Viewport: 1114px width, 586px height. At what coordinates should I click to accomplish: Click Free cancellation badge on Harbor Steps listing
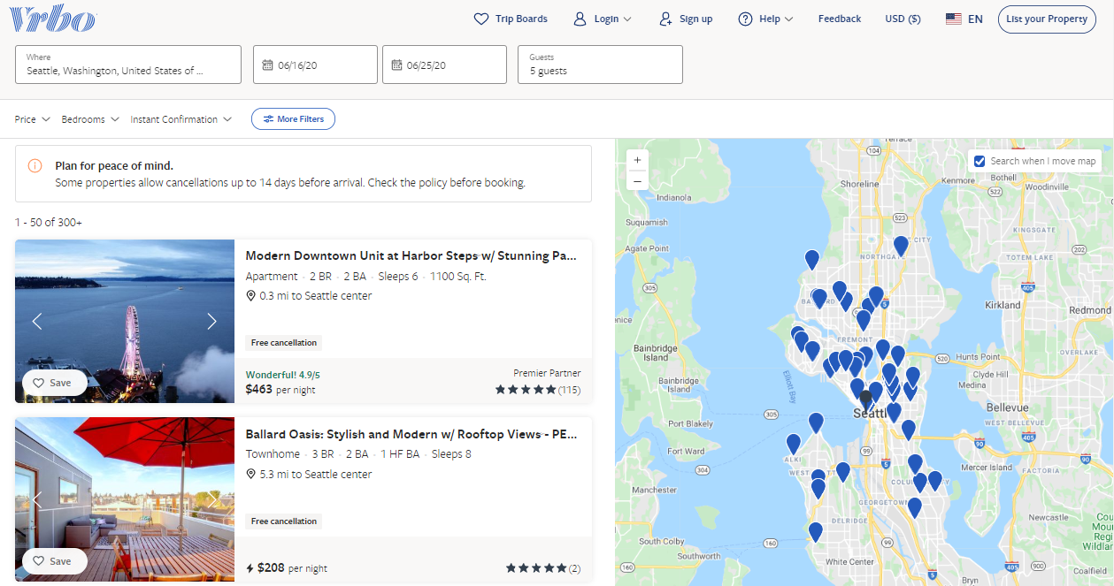pos(283,343)
